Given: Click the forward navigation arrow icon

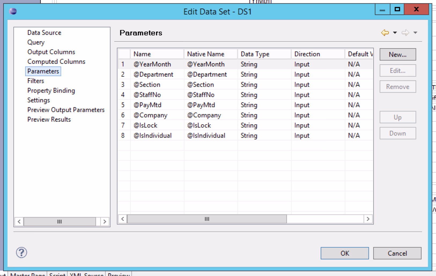Looking at the screenshot, I should pyautogui.click(x=405, y=33).
